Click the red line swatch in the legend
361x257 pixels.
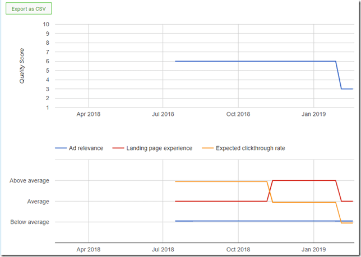[118, 148]
